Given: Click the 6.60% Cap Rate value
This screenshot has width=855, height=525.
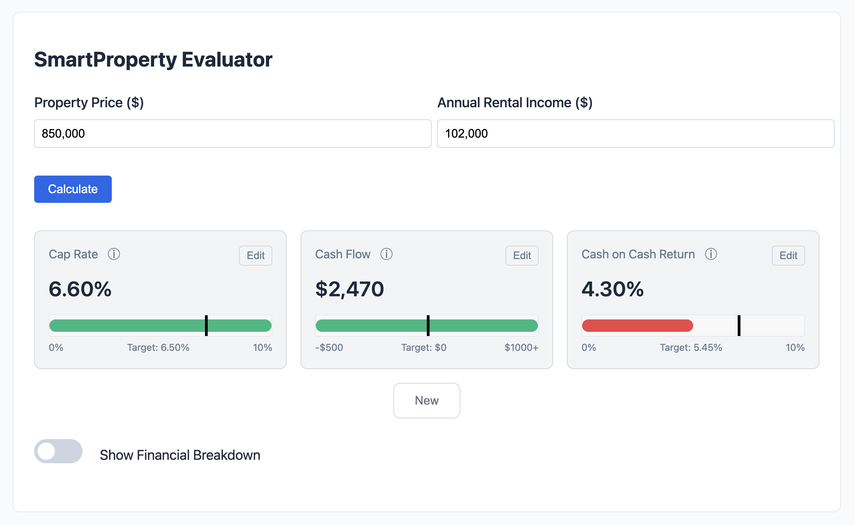Looking at the screenshot, I should pos(80,289).
